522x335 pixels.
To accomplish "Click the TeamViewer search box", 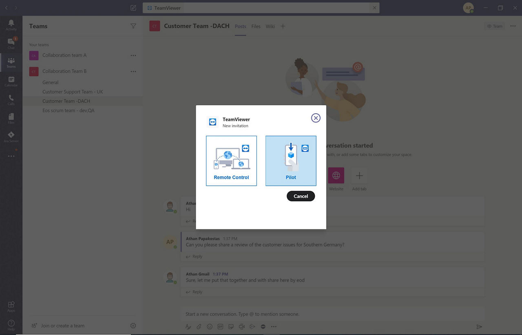I will point(261,8).
